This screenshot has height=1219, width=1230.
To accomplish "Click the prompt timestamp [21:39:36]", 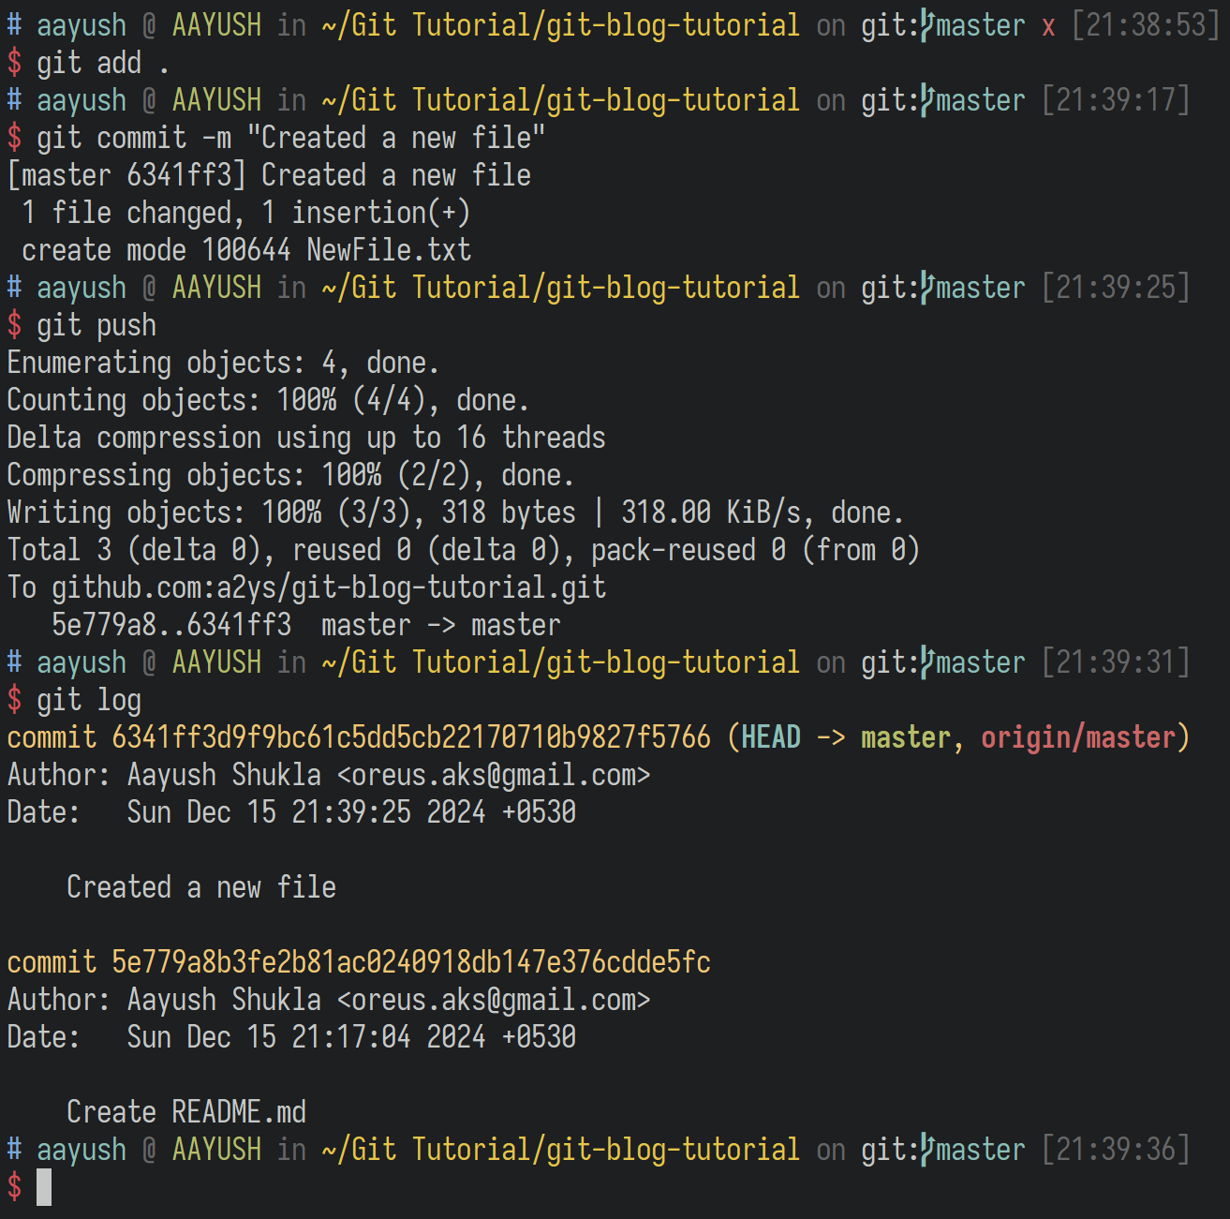I will 1116,1150.
